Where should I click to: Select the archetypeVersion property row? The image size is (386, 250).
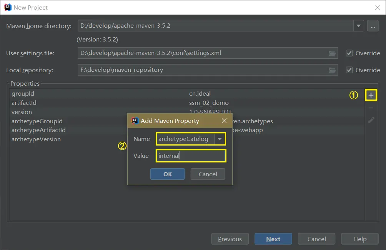click(x=187, y=139)
